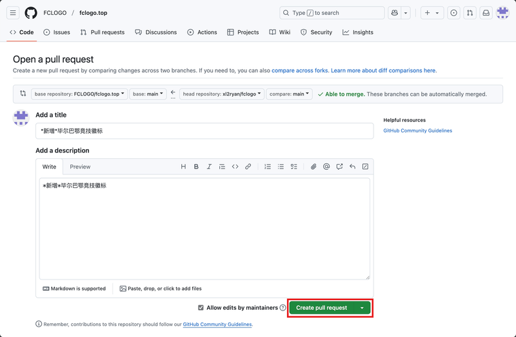The image size is (516, 337).
Task: Go to GitHub home via Octocat logo
Action: pos(31,13)
